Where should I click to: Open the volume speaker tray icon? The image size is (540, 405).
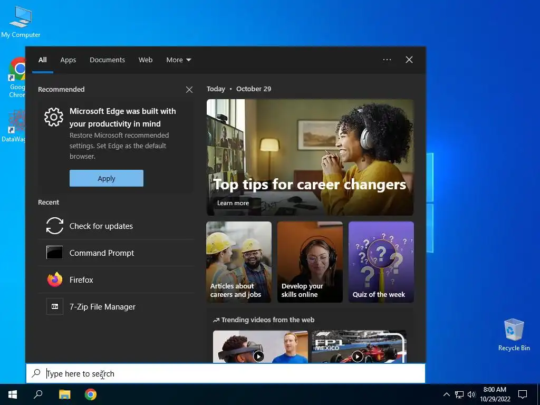point(471,394)
